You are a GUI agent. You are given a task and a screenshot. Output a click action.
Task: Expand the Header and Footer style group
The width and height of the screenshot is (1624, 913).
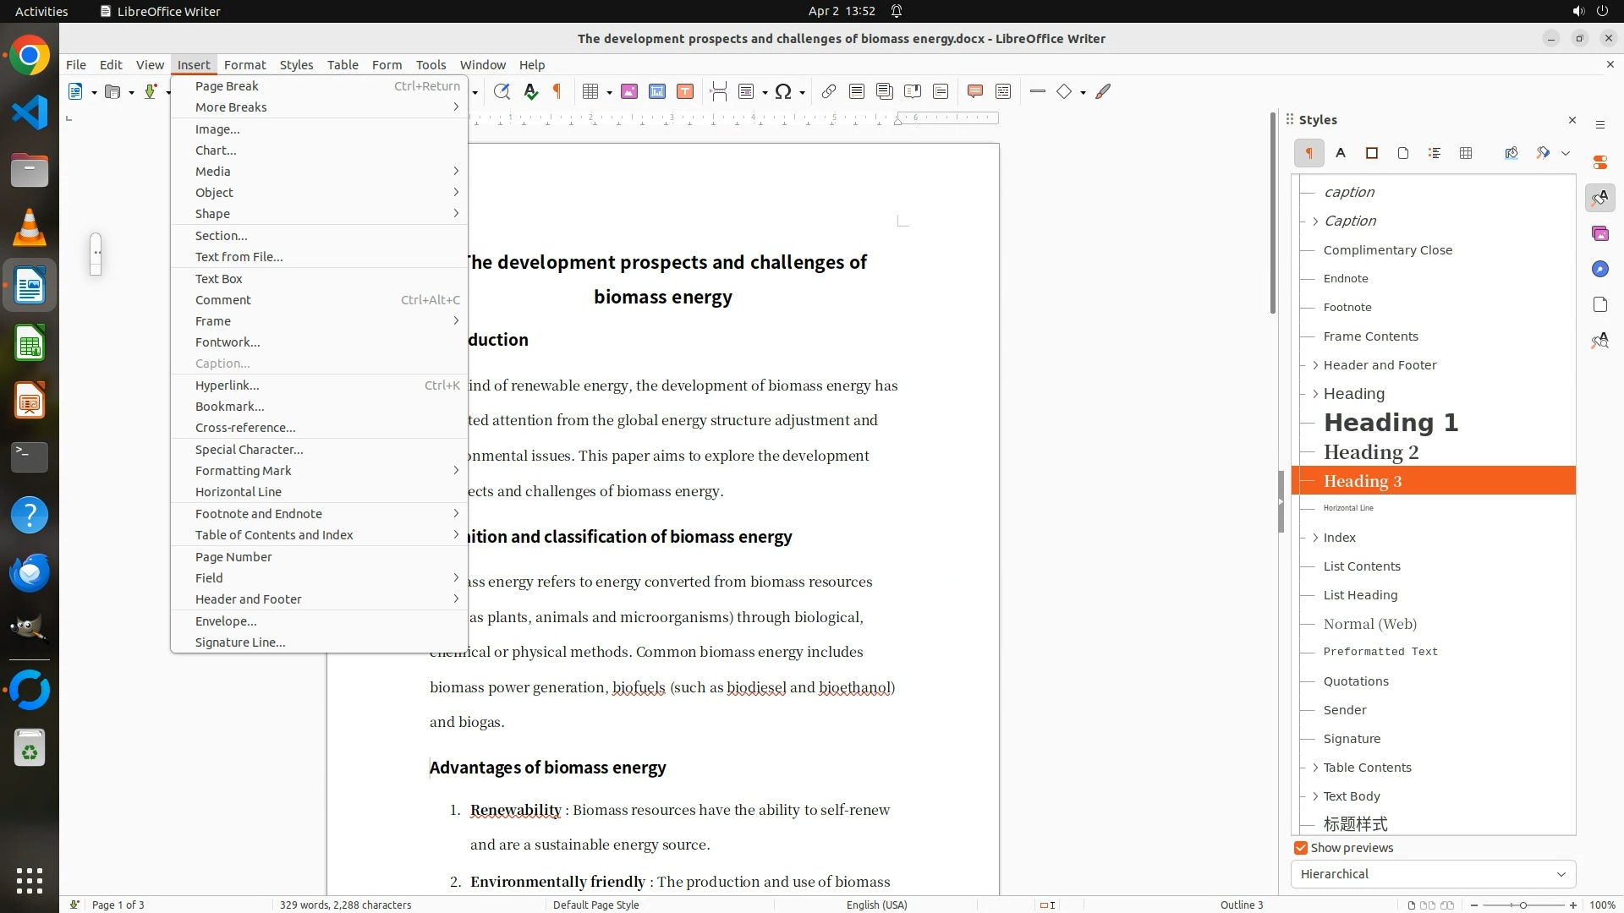(x=1315, y=365)
